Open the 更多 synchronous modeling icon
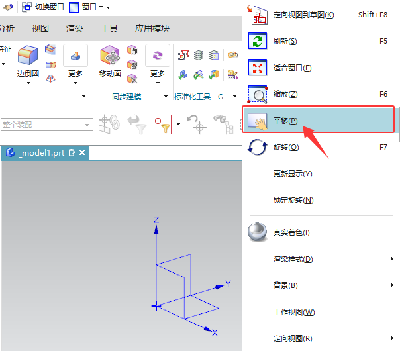The image size is (400, 351). click(158, 56)
